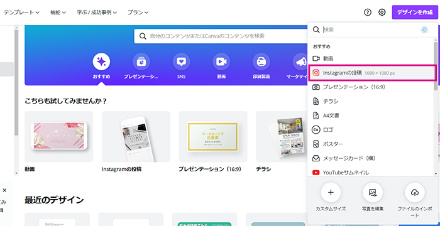Open the Instagramの投稿 phone thumbnail card

136,137
